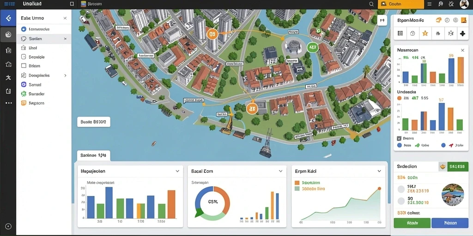
Task: Click the crown icon beside Sndedion
Action: [x=443, y=166]
